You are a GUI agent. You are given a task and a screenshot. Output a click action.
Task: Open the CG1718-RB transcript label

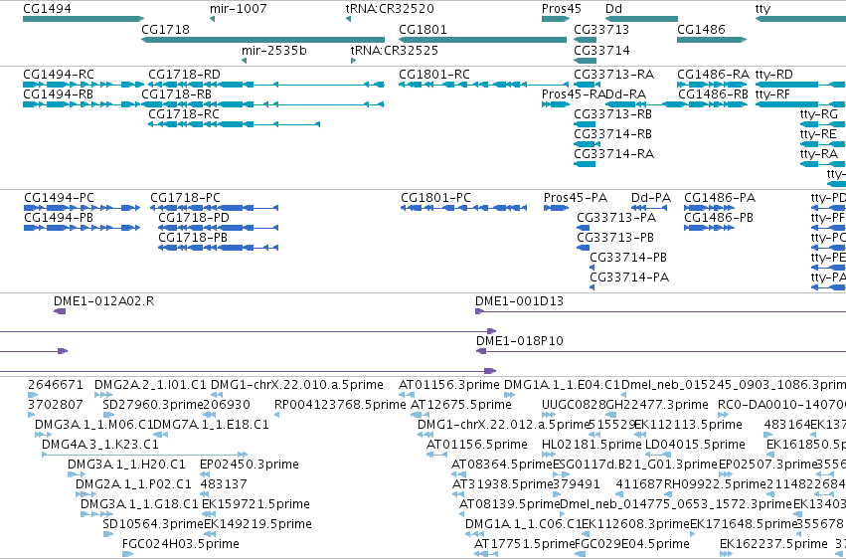[176, 93]
